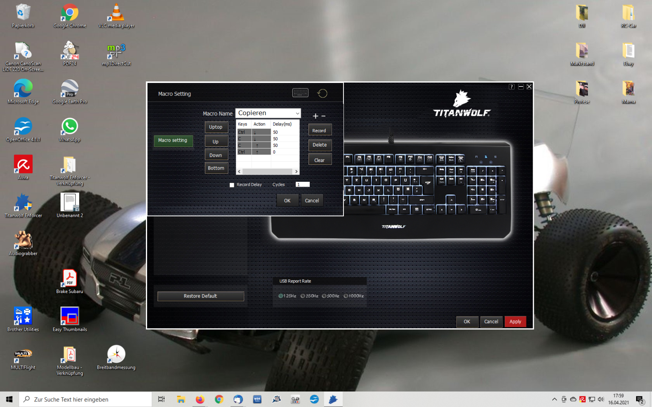Select the last Ctrl row with delay 0

[268, 152]
